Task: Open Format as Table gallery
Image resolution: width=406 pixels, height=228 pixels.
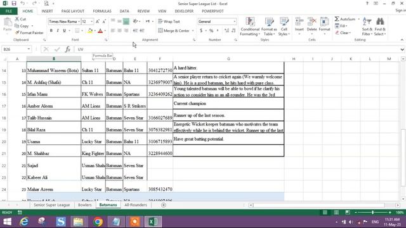Action: pos(269,27)
